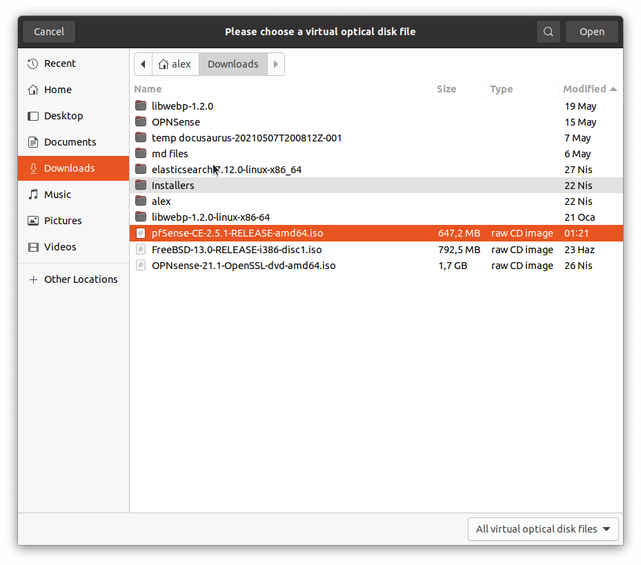Viewport: 641px width, 565px height.
Task: Click the path bar right arrow
Action: 275,64
